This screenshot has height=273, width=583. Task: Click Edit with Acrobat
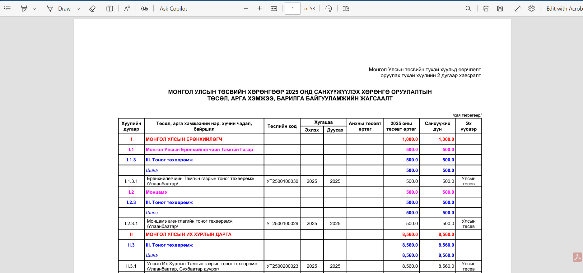point(564,9)
